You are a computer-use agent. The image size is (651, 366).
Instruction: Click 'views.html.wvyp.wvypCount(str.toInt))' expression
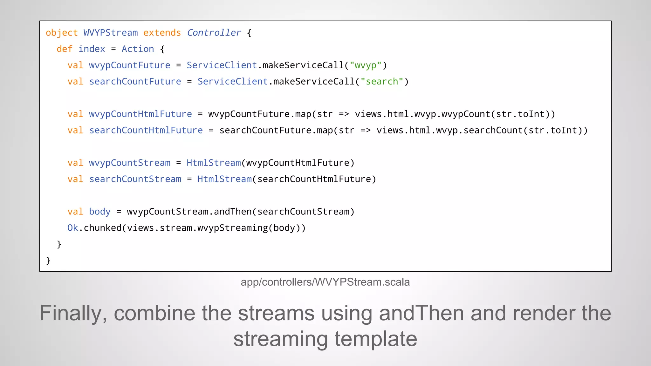click(455, 114)
